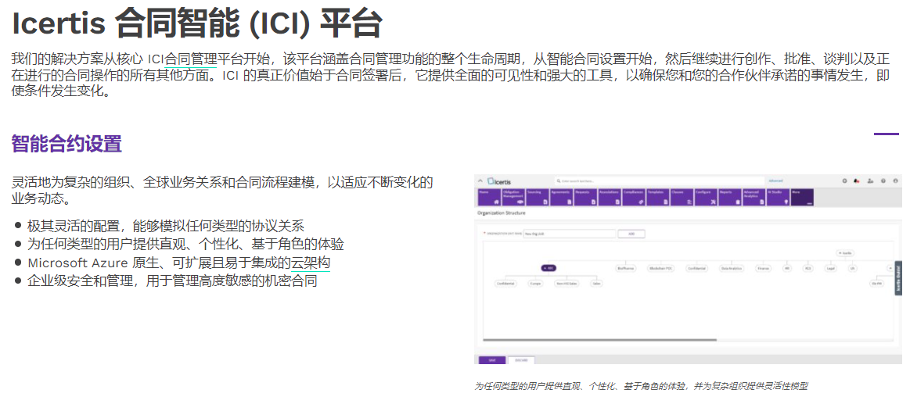Open the Clauses tile in Icertis screenshot
The height and width of the screenshot is (404, 910).
click(x=682, y=197)
